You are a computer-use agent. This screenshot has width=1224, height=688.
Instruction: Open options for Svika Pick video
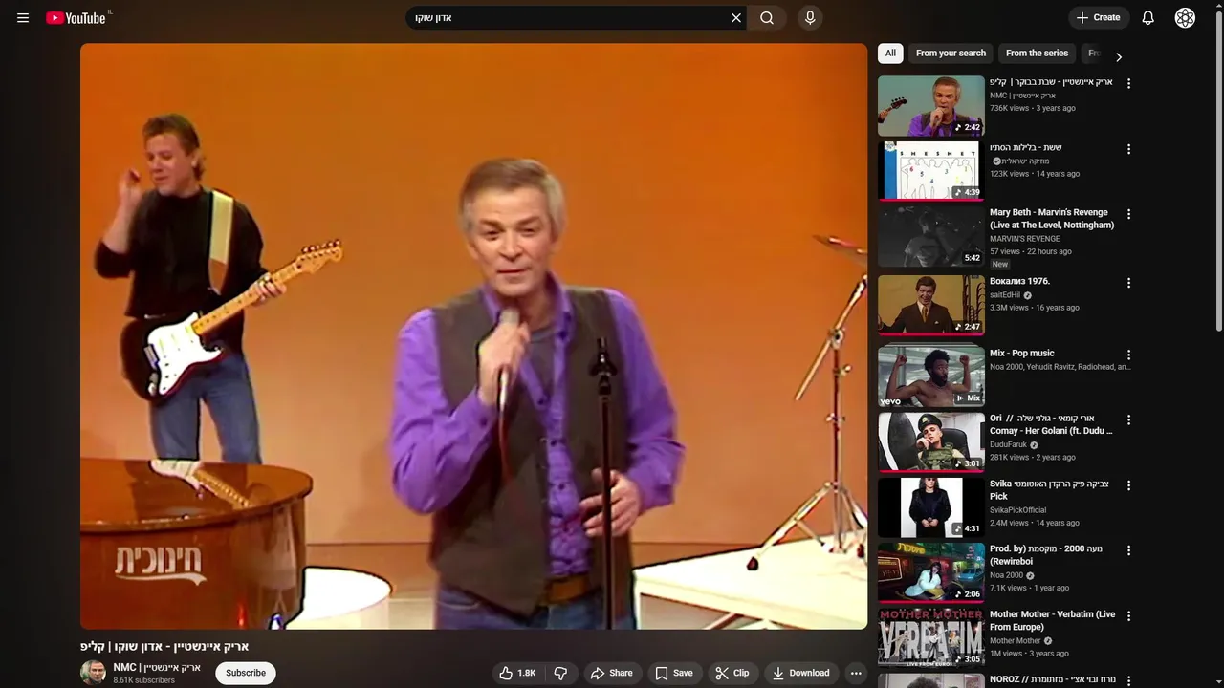click(x=1128, y=485)
